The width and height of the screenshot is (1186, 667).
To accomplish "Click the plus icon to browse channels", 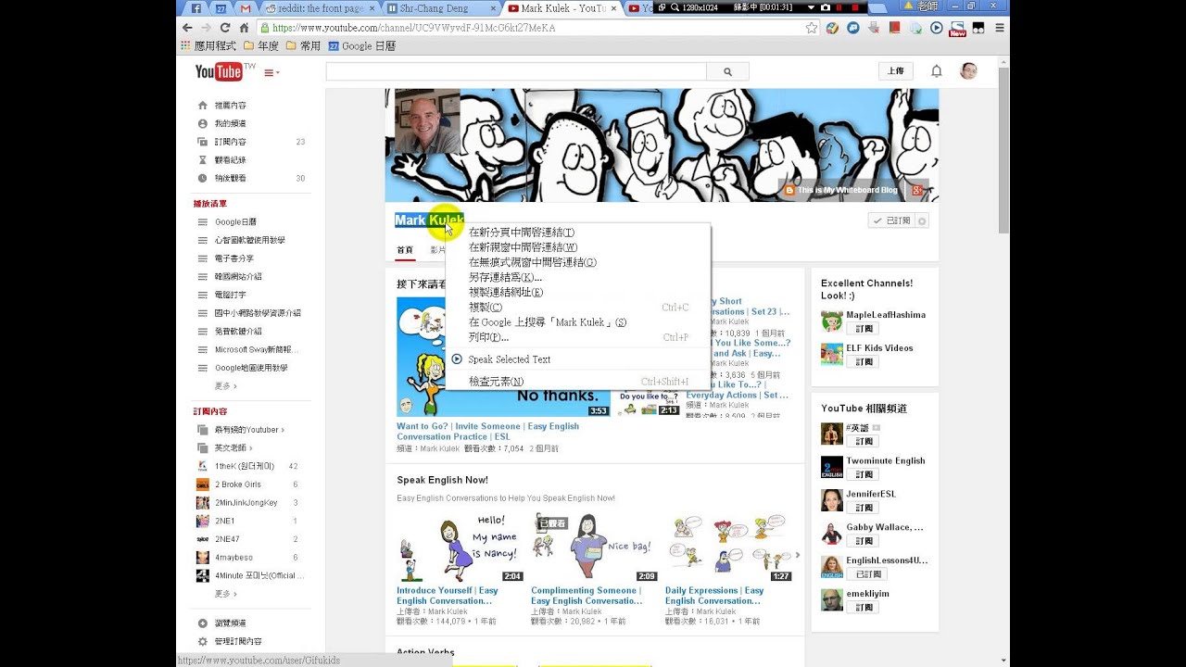I will point(203,623).
